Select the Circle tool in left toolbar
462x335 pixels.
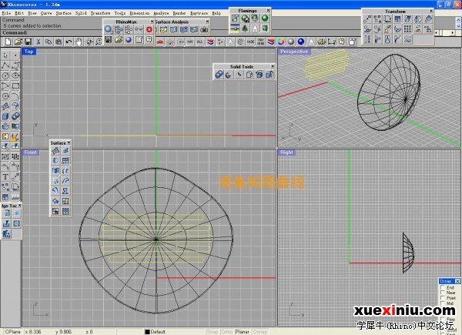coord(5,75)
